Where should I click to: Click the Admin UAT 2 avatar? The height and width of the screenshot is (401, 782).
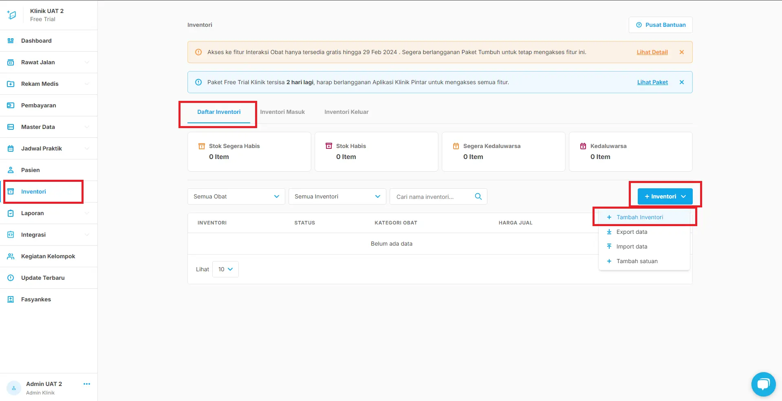coord(14,388)
